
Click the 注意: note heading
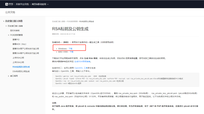pos(54,103)
